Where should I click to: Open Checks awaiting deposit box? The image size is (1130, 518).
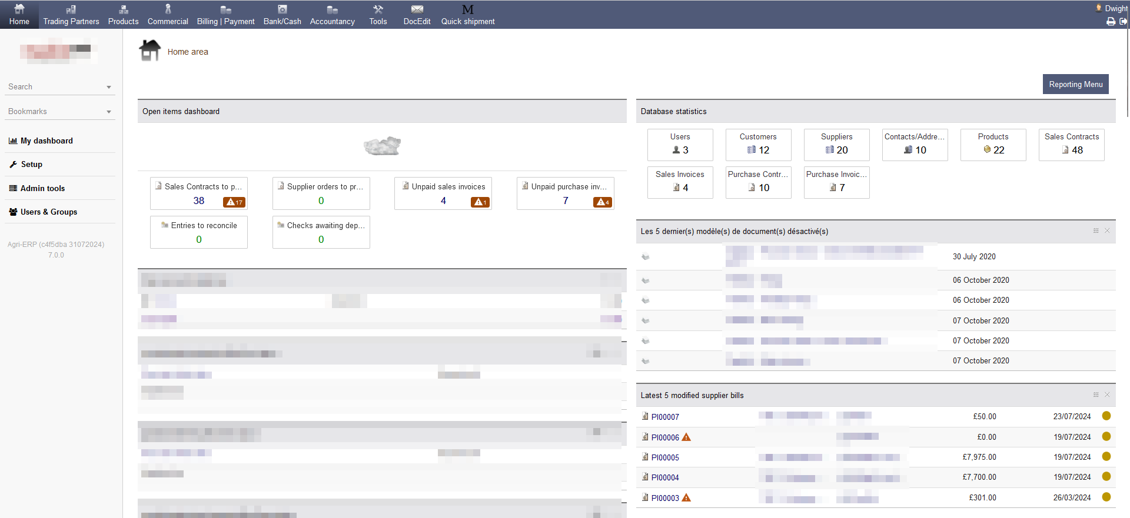point(321,232)
